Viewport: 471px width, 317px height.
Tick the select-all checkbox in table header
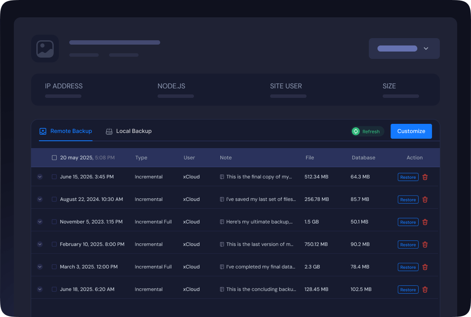(54, 158)
